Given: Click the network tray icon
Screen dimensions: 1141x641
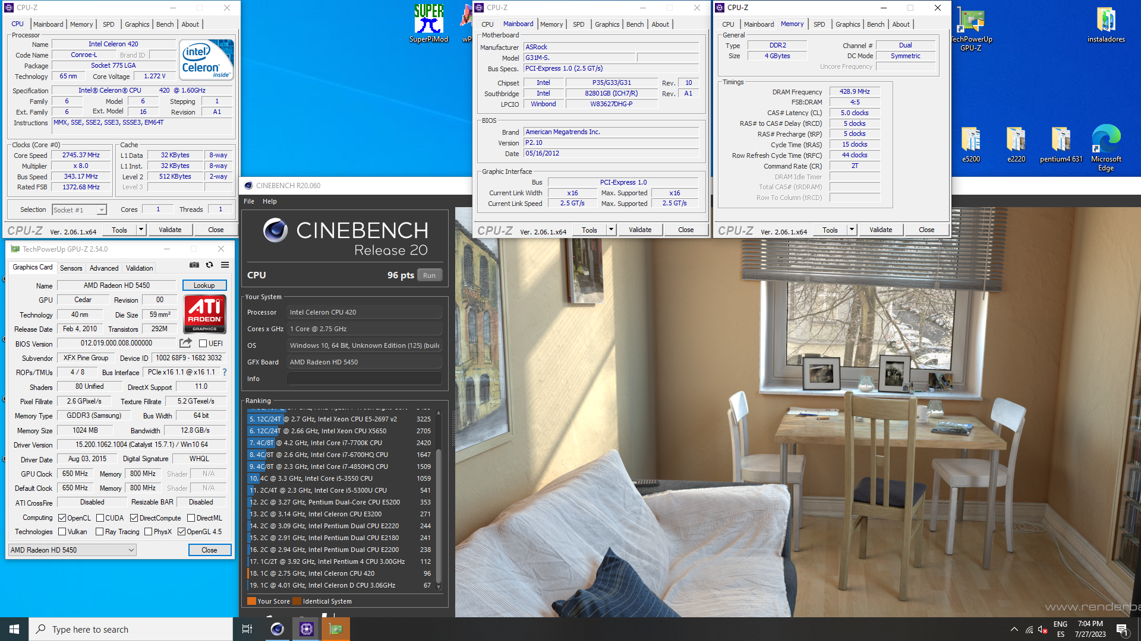Looking at the screenshot, I should point(1029,630).
